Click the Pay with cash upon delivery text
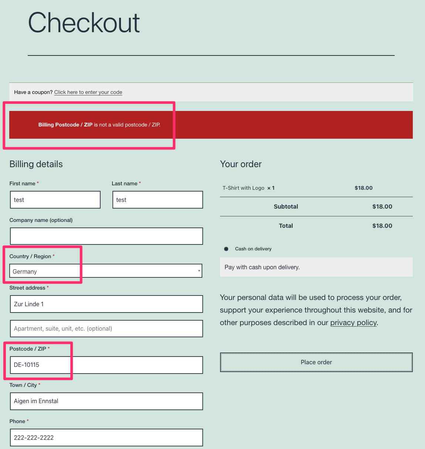The image size is (425, 449). [262, 267]
